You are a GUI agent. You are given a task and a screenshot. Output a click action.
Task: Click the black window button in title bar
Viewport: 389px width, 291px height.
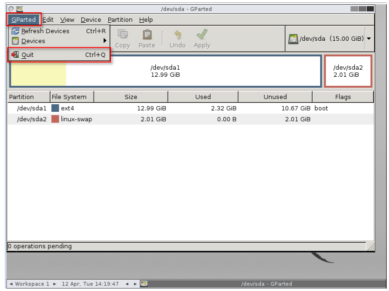[x=370, y=9]
